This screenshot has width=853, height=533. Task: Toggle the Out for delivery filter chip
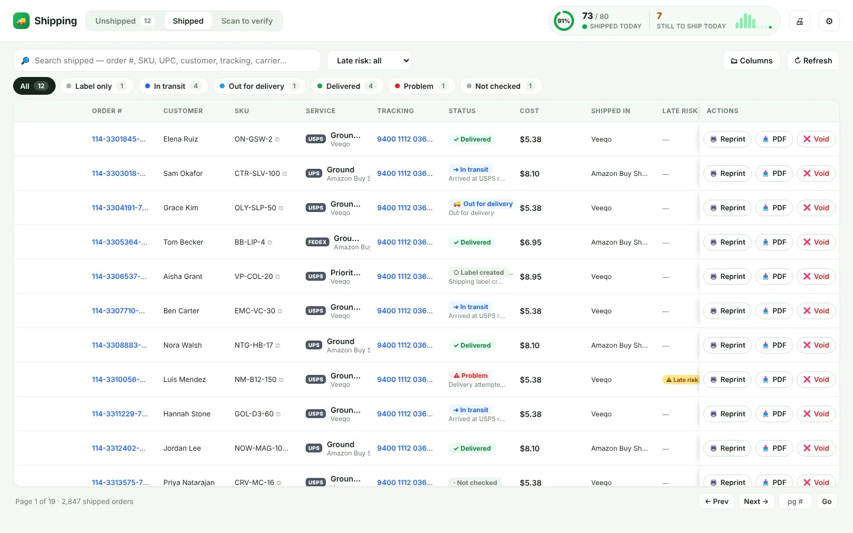coord(259,86)
